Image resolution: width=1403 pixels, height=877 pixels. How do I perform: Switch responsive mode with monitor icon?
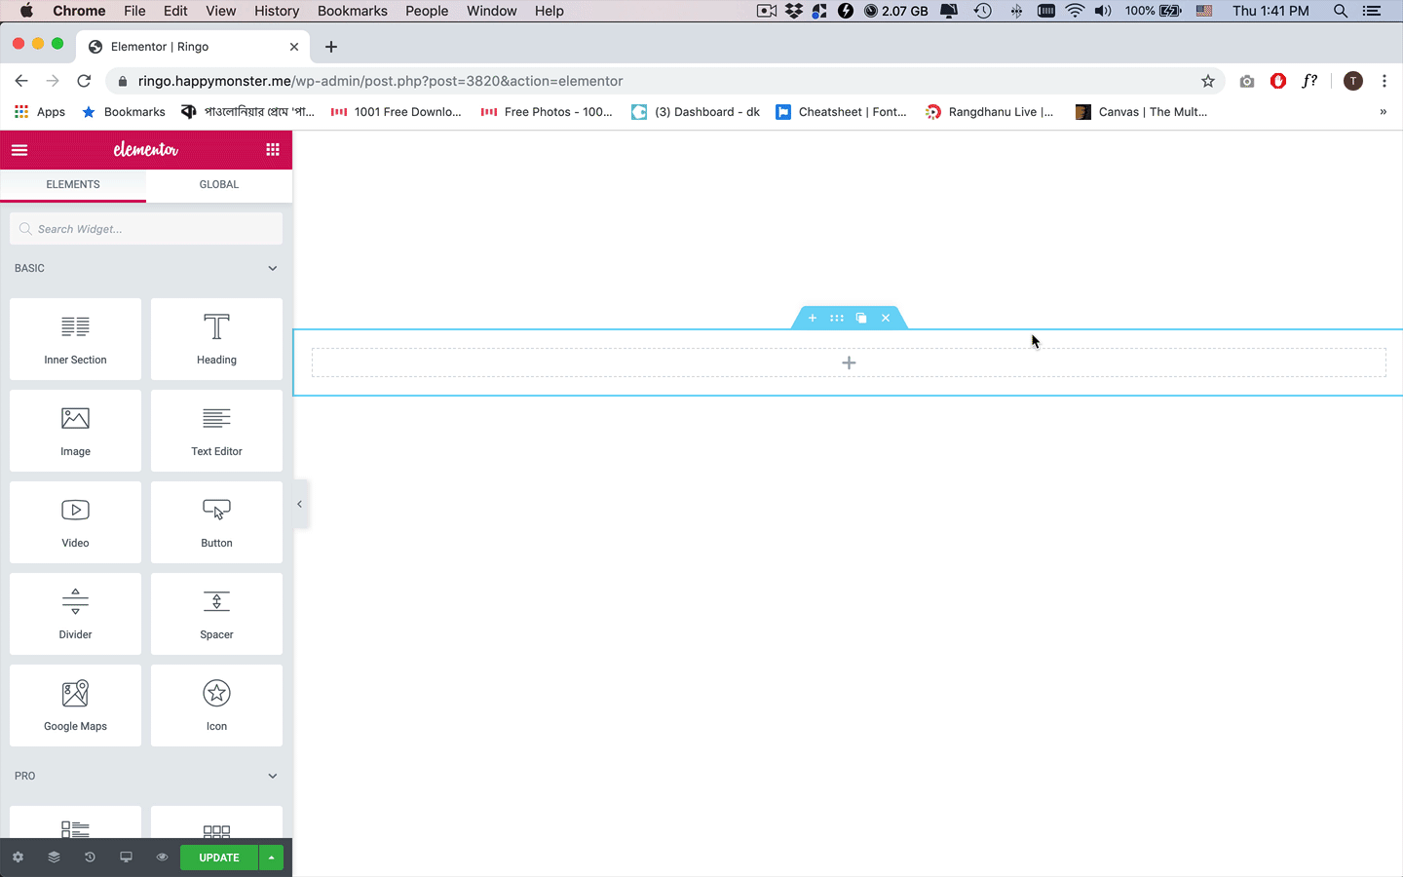tap(126, 857)
